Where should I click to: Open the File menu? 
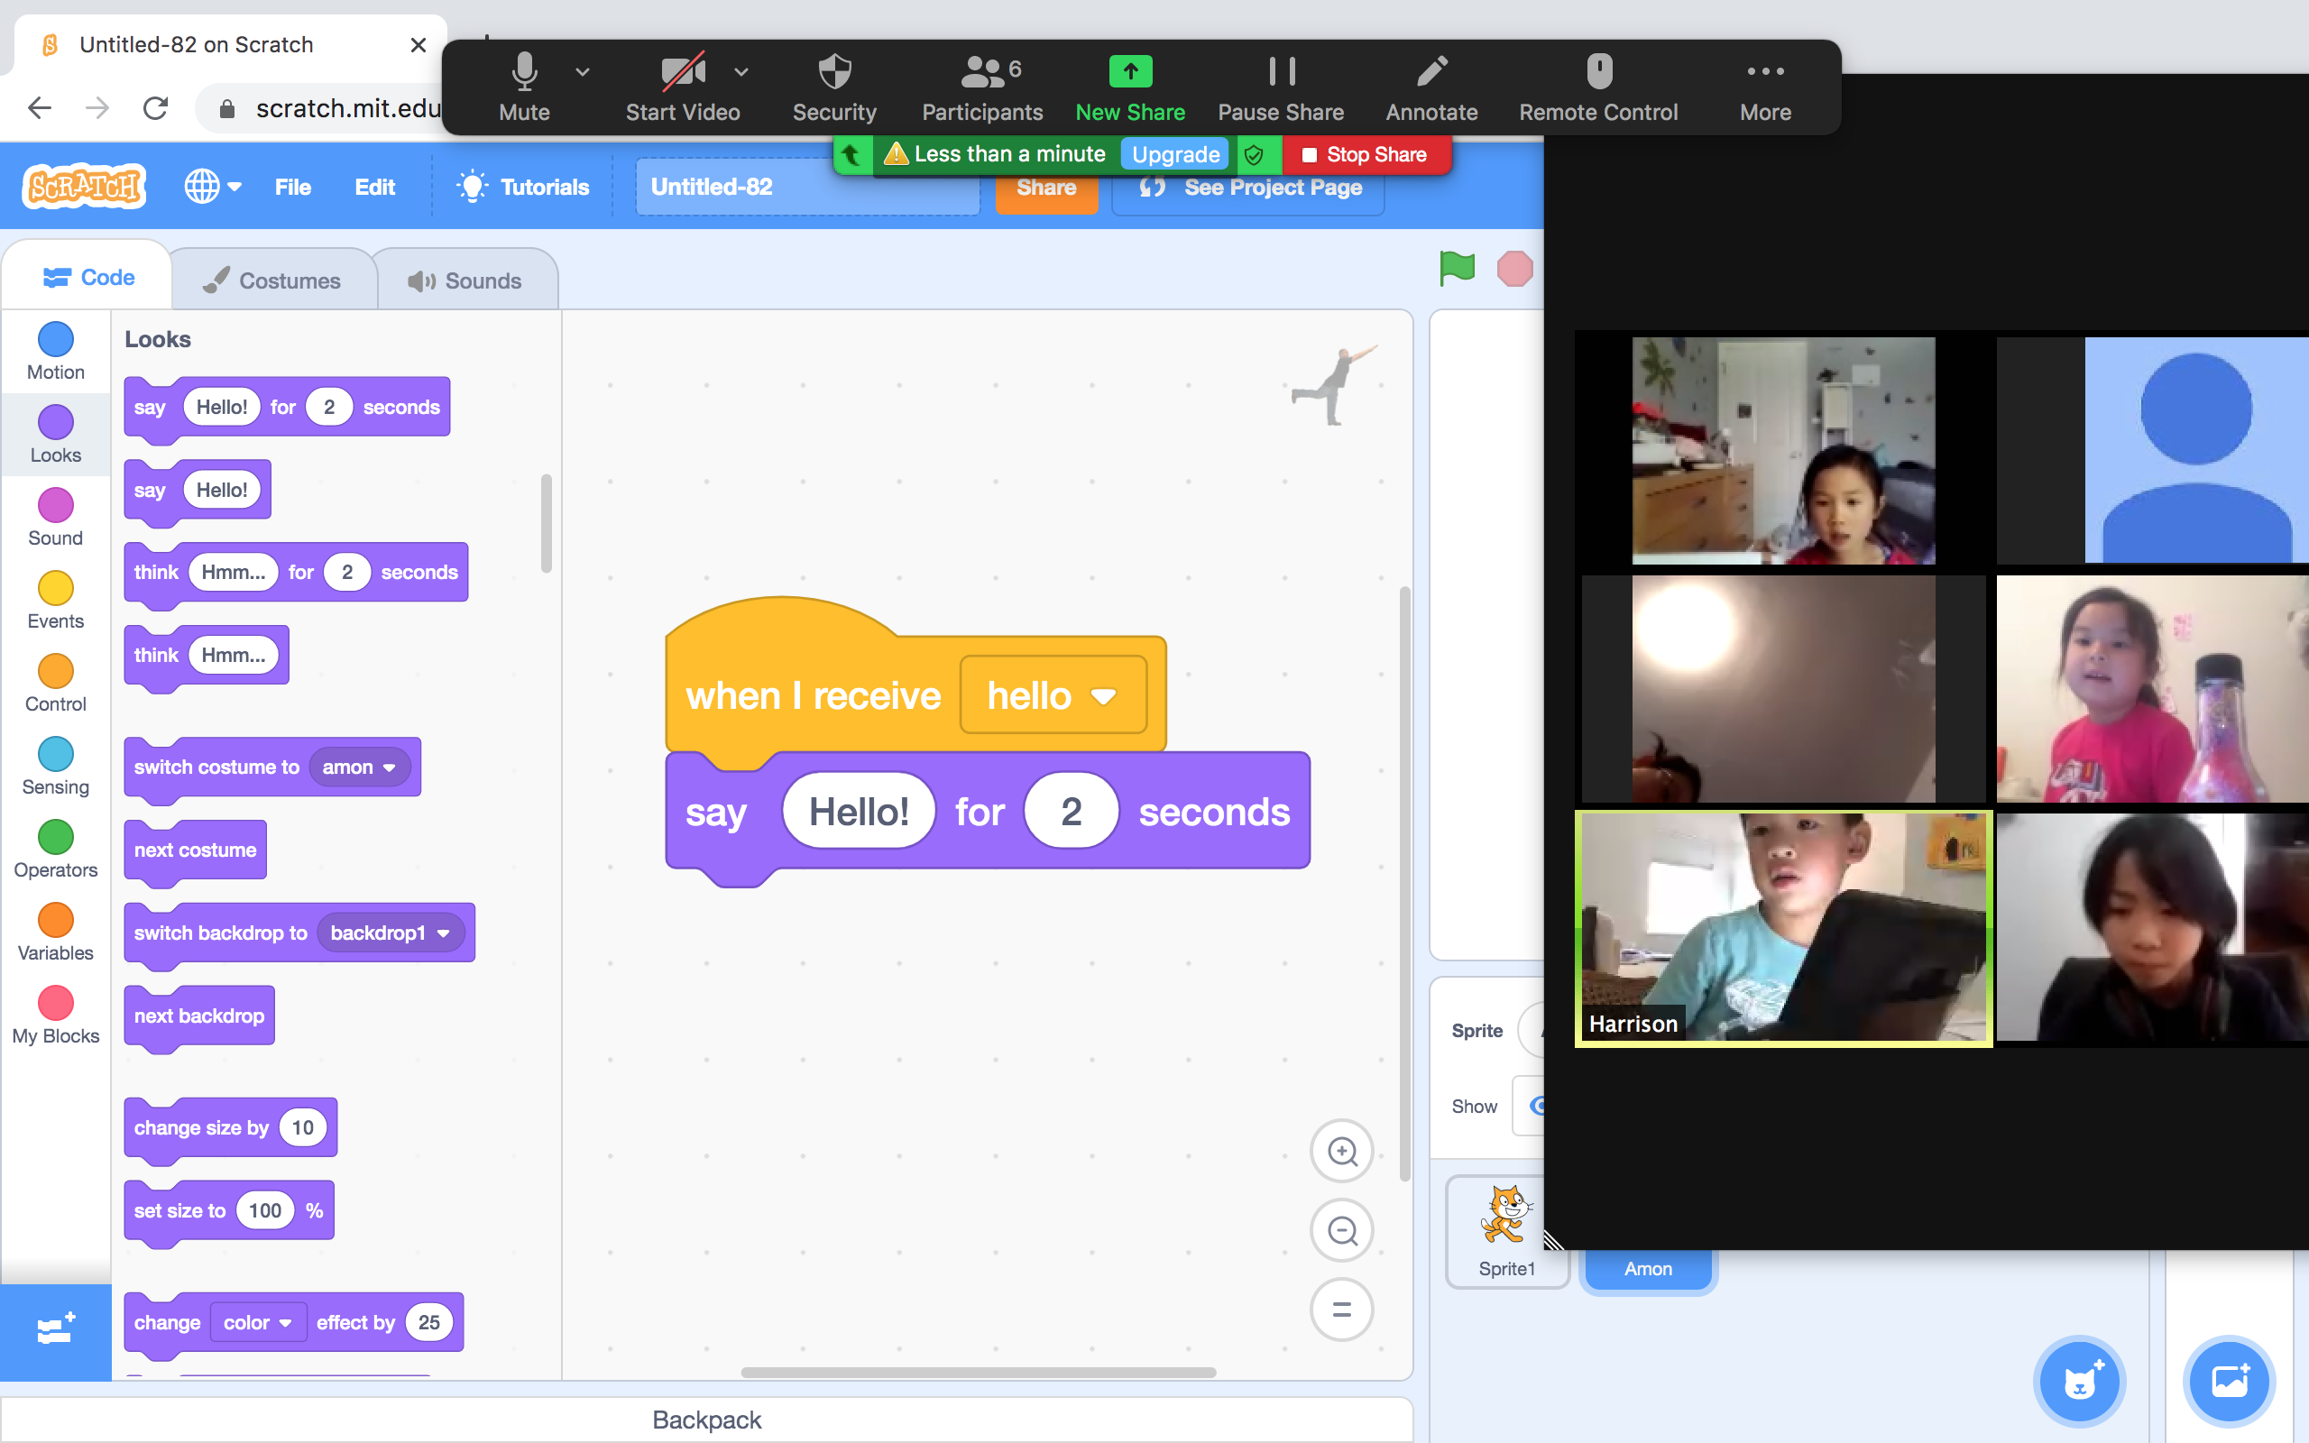[x=292, y=187]
